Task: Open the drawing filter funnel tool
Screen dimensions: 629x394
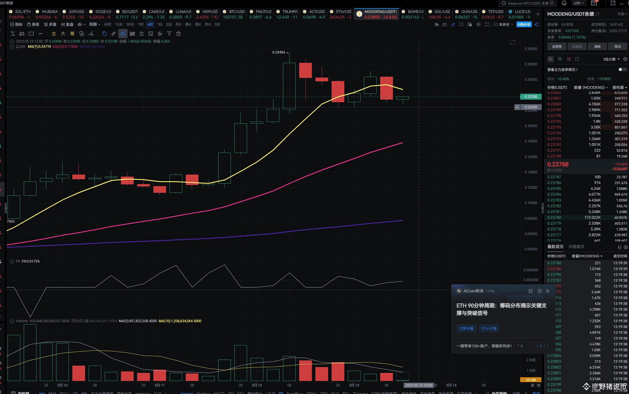Action: 169,34
